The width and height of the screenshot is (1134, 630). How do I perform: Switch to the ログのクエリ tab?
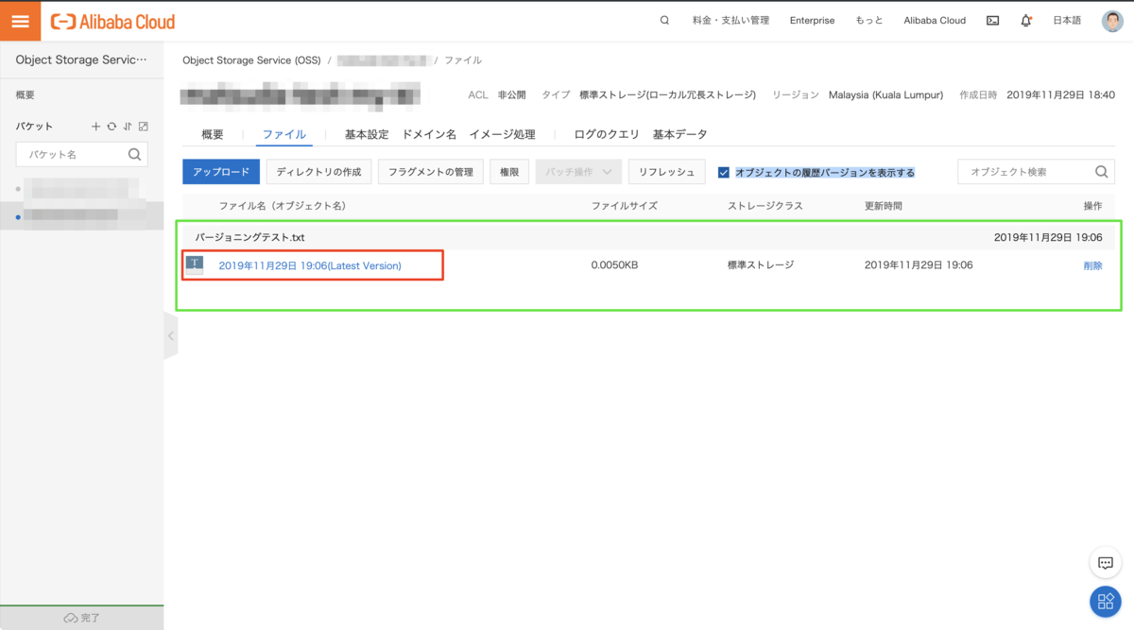pos(607,134)
